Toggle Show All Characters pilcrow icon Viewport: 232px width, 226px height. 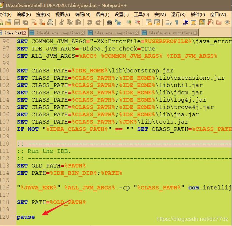[177, 23]
